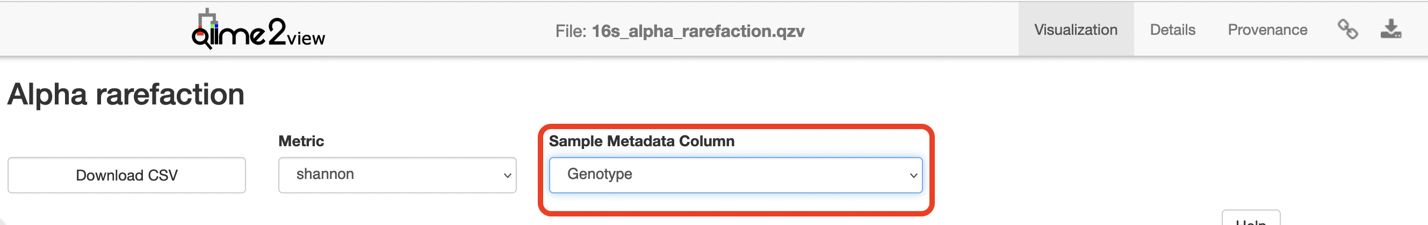Click the partially visible Help button
The width and height of the screenshot is (1428, 225).
tap(1251, 220)
